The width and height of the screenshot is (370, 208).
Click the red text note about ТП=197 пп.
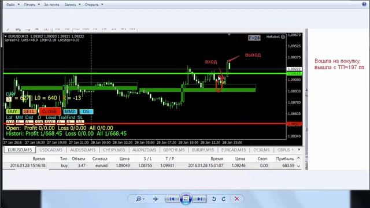point(340,64)
